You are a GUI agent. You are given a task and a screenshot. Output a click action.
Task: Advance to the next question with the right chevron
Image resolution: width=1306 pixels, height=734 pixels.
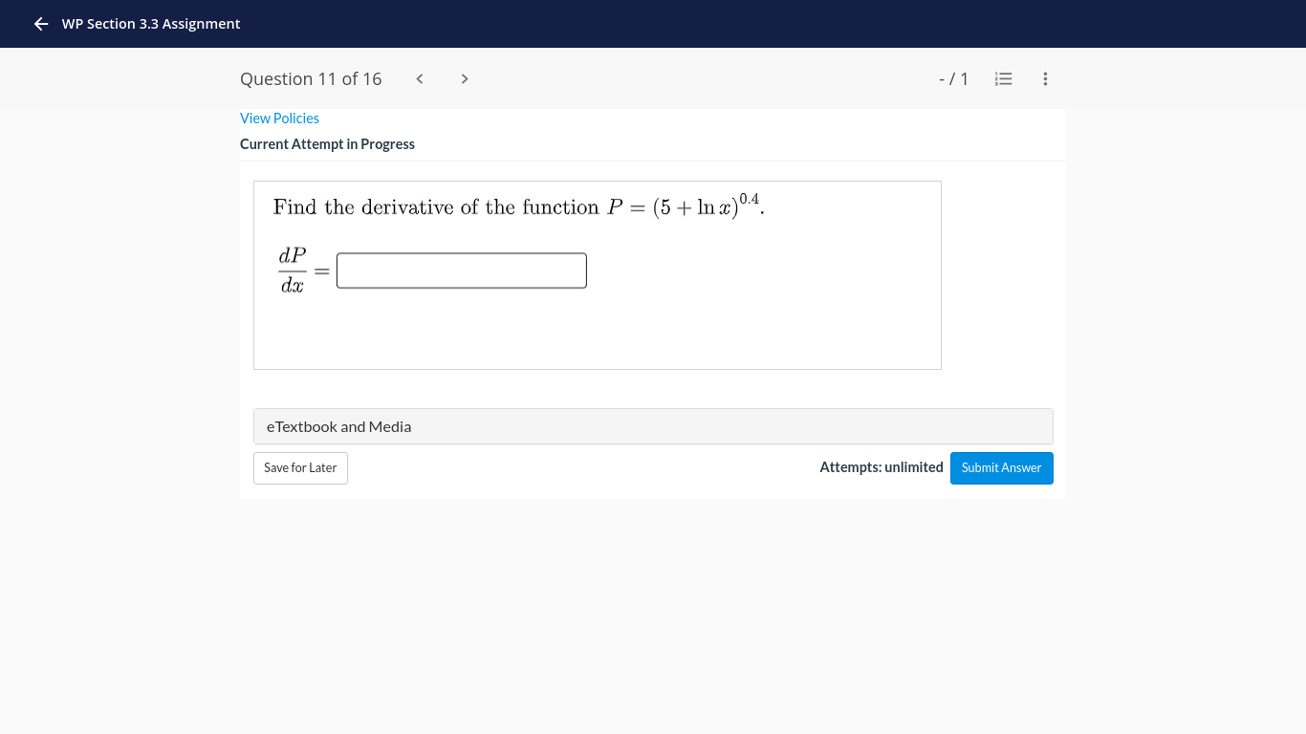pos(464,78)
